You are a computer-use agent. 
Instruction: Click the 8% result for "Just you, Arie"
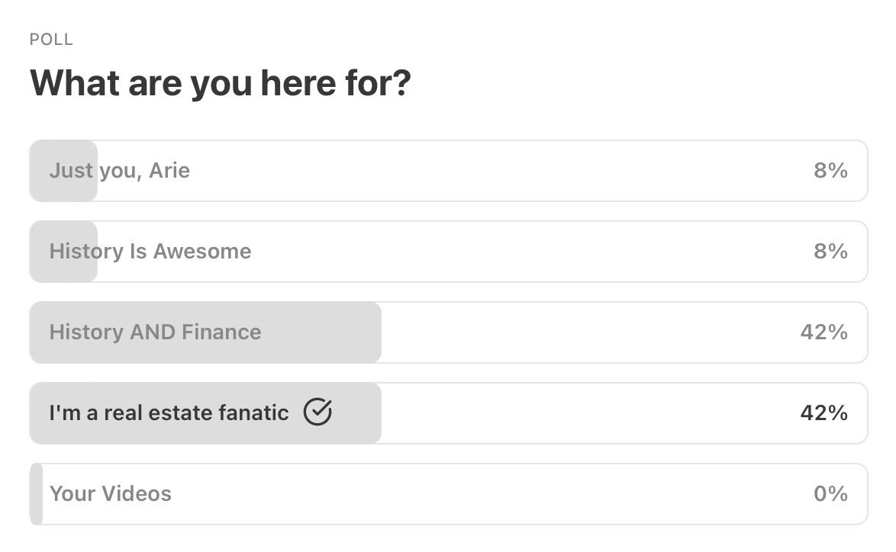[x=830, y=170]
